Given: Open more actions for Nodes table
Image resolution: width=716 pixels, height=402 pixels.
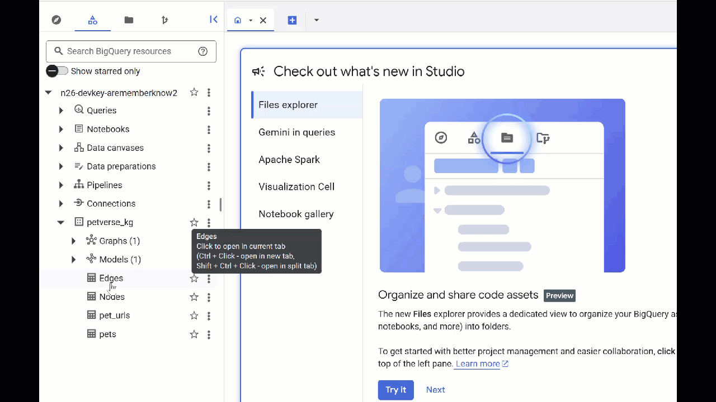Looking at the screenshot, I should [209, 297].
